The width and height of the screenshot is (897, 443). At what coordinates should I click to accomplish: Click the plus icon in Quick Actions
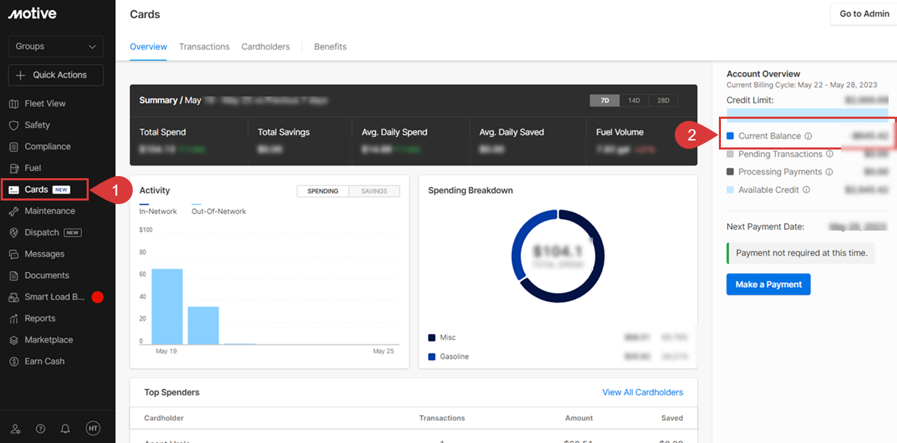[20, 75]
